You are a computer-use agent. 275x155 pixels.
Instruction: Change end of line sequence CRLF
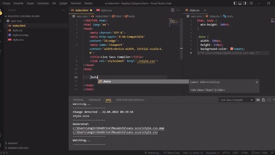click(x=235, y=153)
